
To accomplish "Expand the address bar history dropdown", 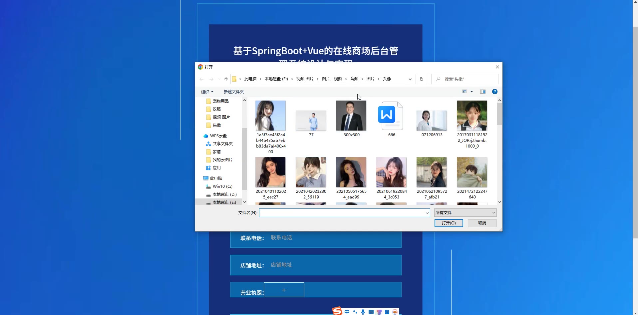I will (410, 79).
